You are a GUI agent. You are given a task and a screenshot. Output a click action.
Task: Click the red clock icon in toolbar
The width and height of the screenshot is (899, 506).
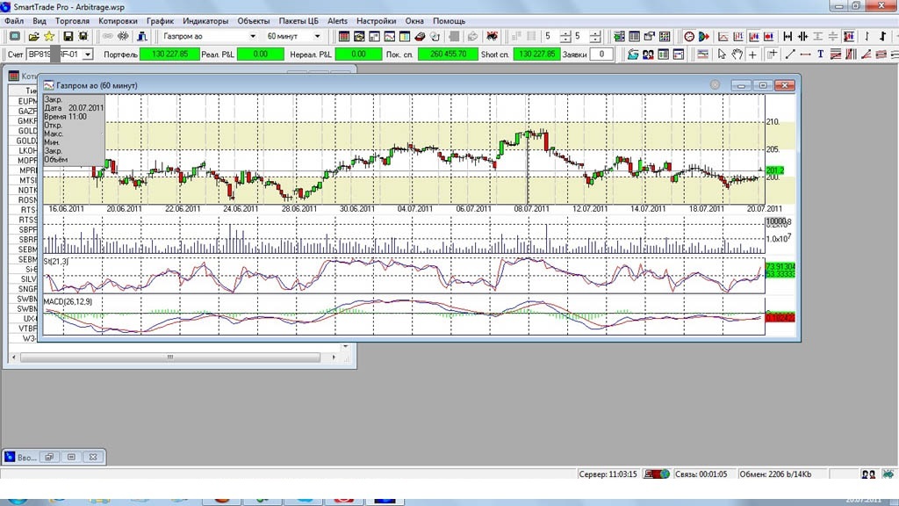click(x=689, y=36)
